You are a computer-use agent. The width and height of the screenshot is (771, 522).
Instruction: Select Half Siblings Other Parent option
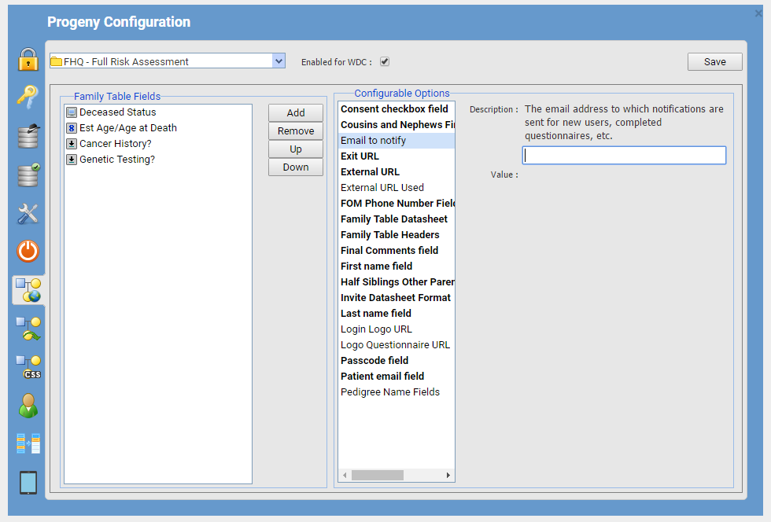coord(397,282)
